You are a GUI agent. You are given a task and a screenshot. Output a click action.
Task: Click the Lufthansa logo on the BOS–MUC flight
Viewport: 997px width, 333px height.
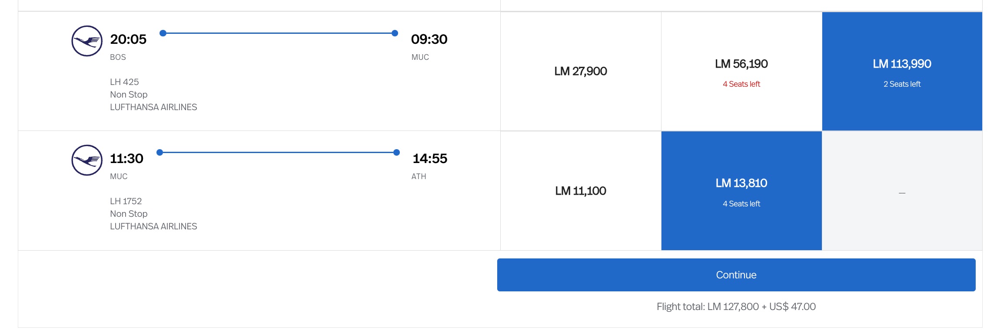point(87,41)
